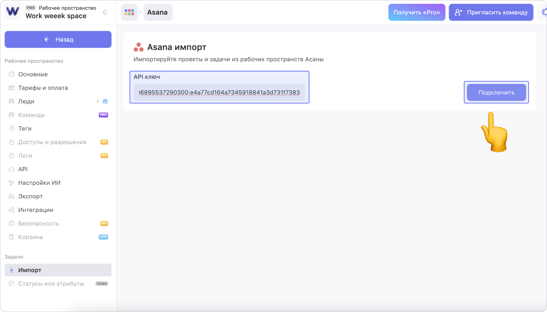Click the Получить «Pro» button

coord(417,12)
